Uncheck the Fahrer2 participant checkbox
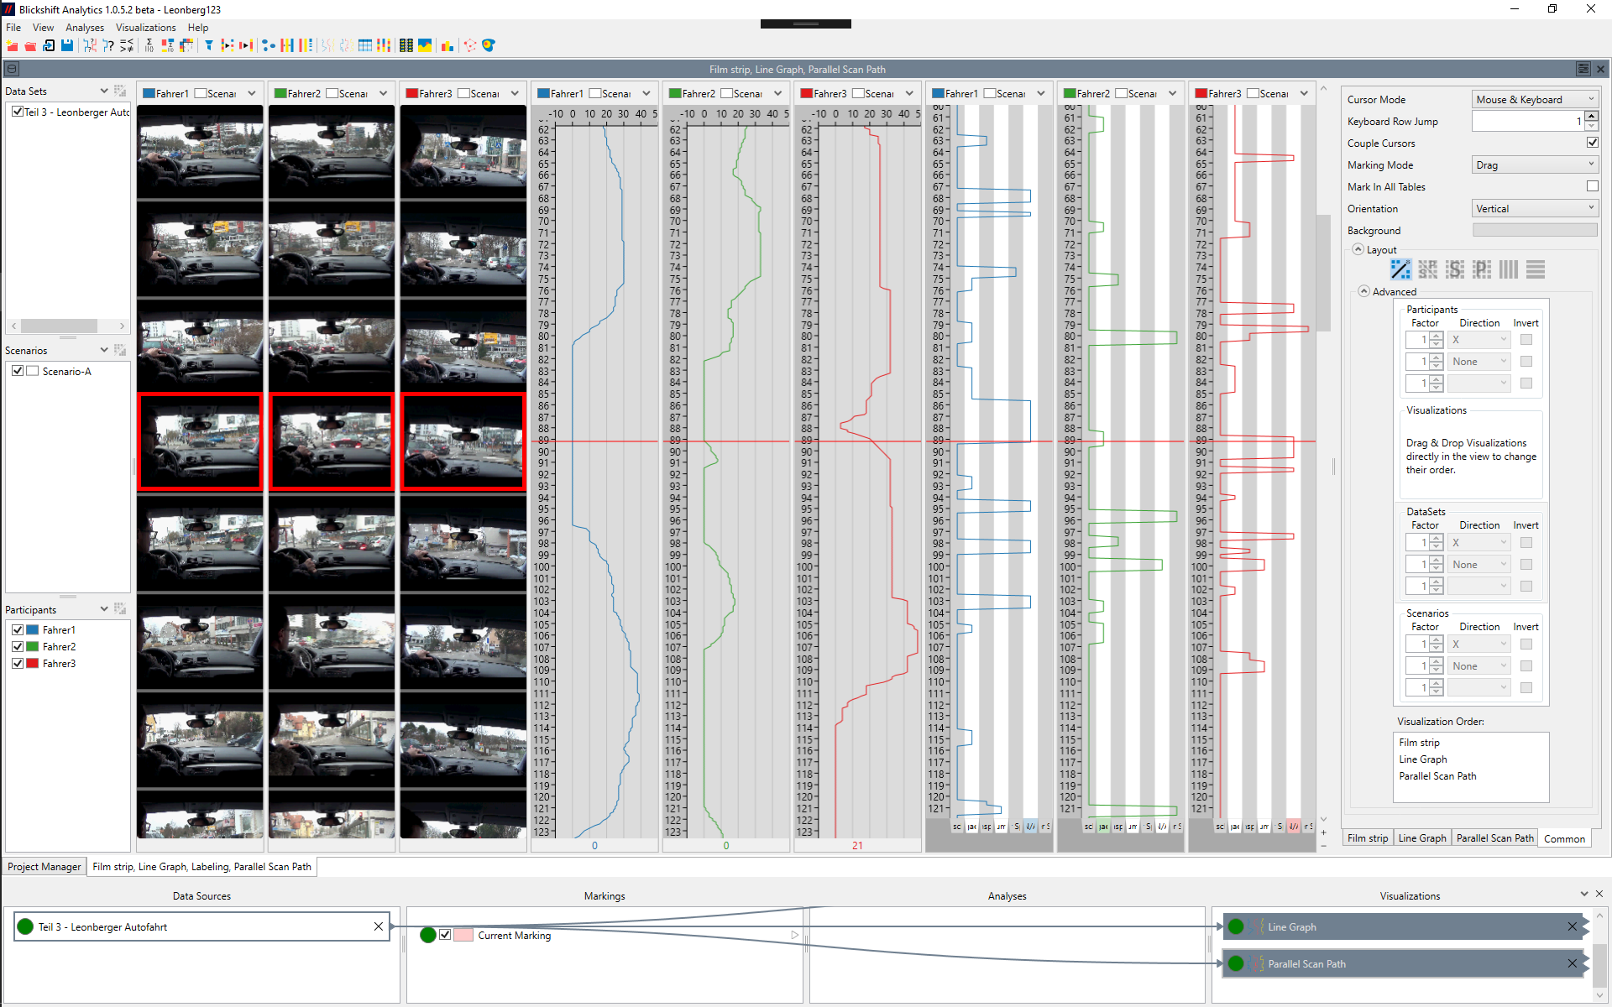Viewport: 1612px width, 1007px height. coord(18,646)
